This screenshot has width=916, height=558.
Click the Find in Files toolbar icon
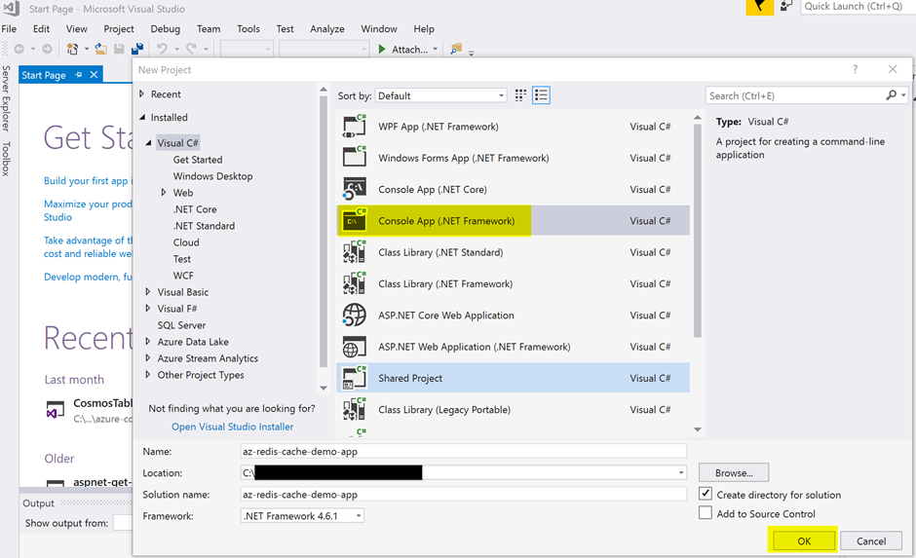pos(456,49)
